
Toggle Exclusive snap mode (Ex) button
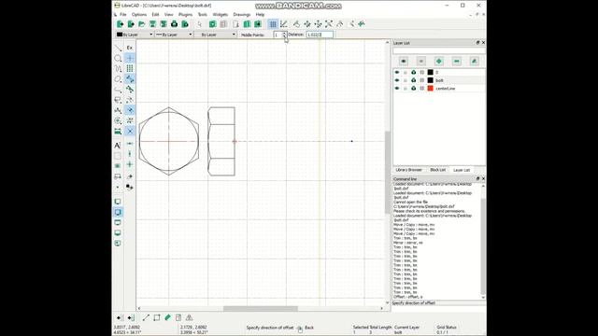click(130, 48)
